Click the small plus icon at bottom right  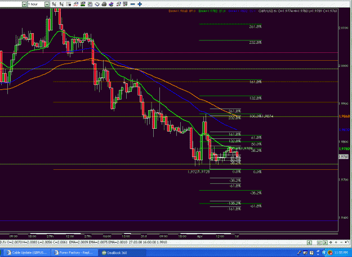pos(336,242)
